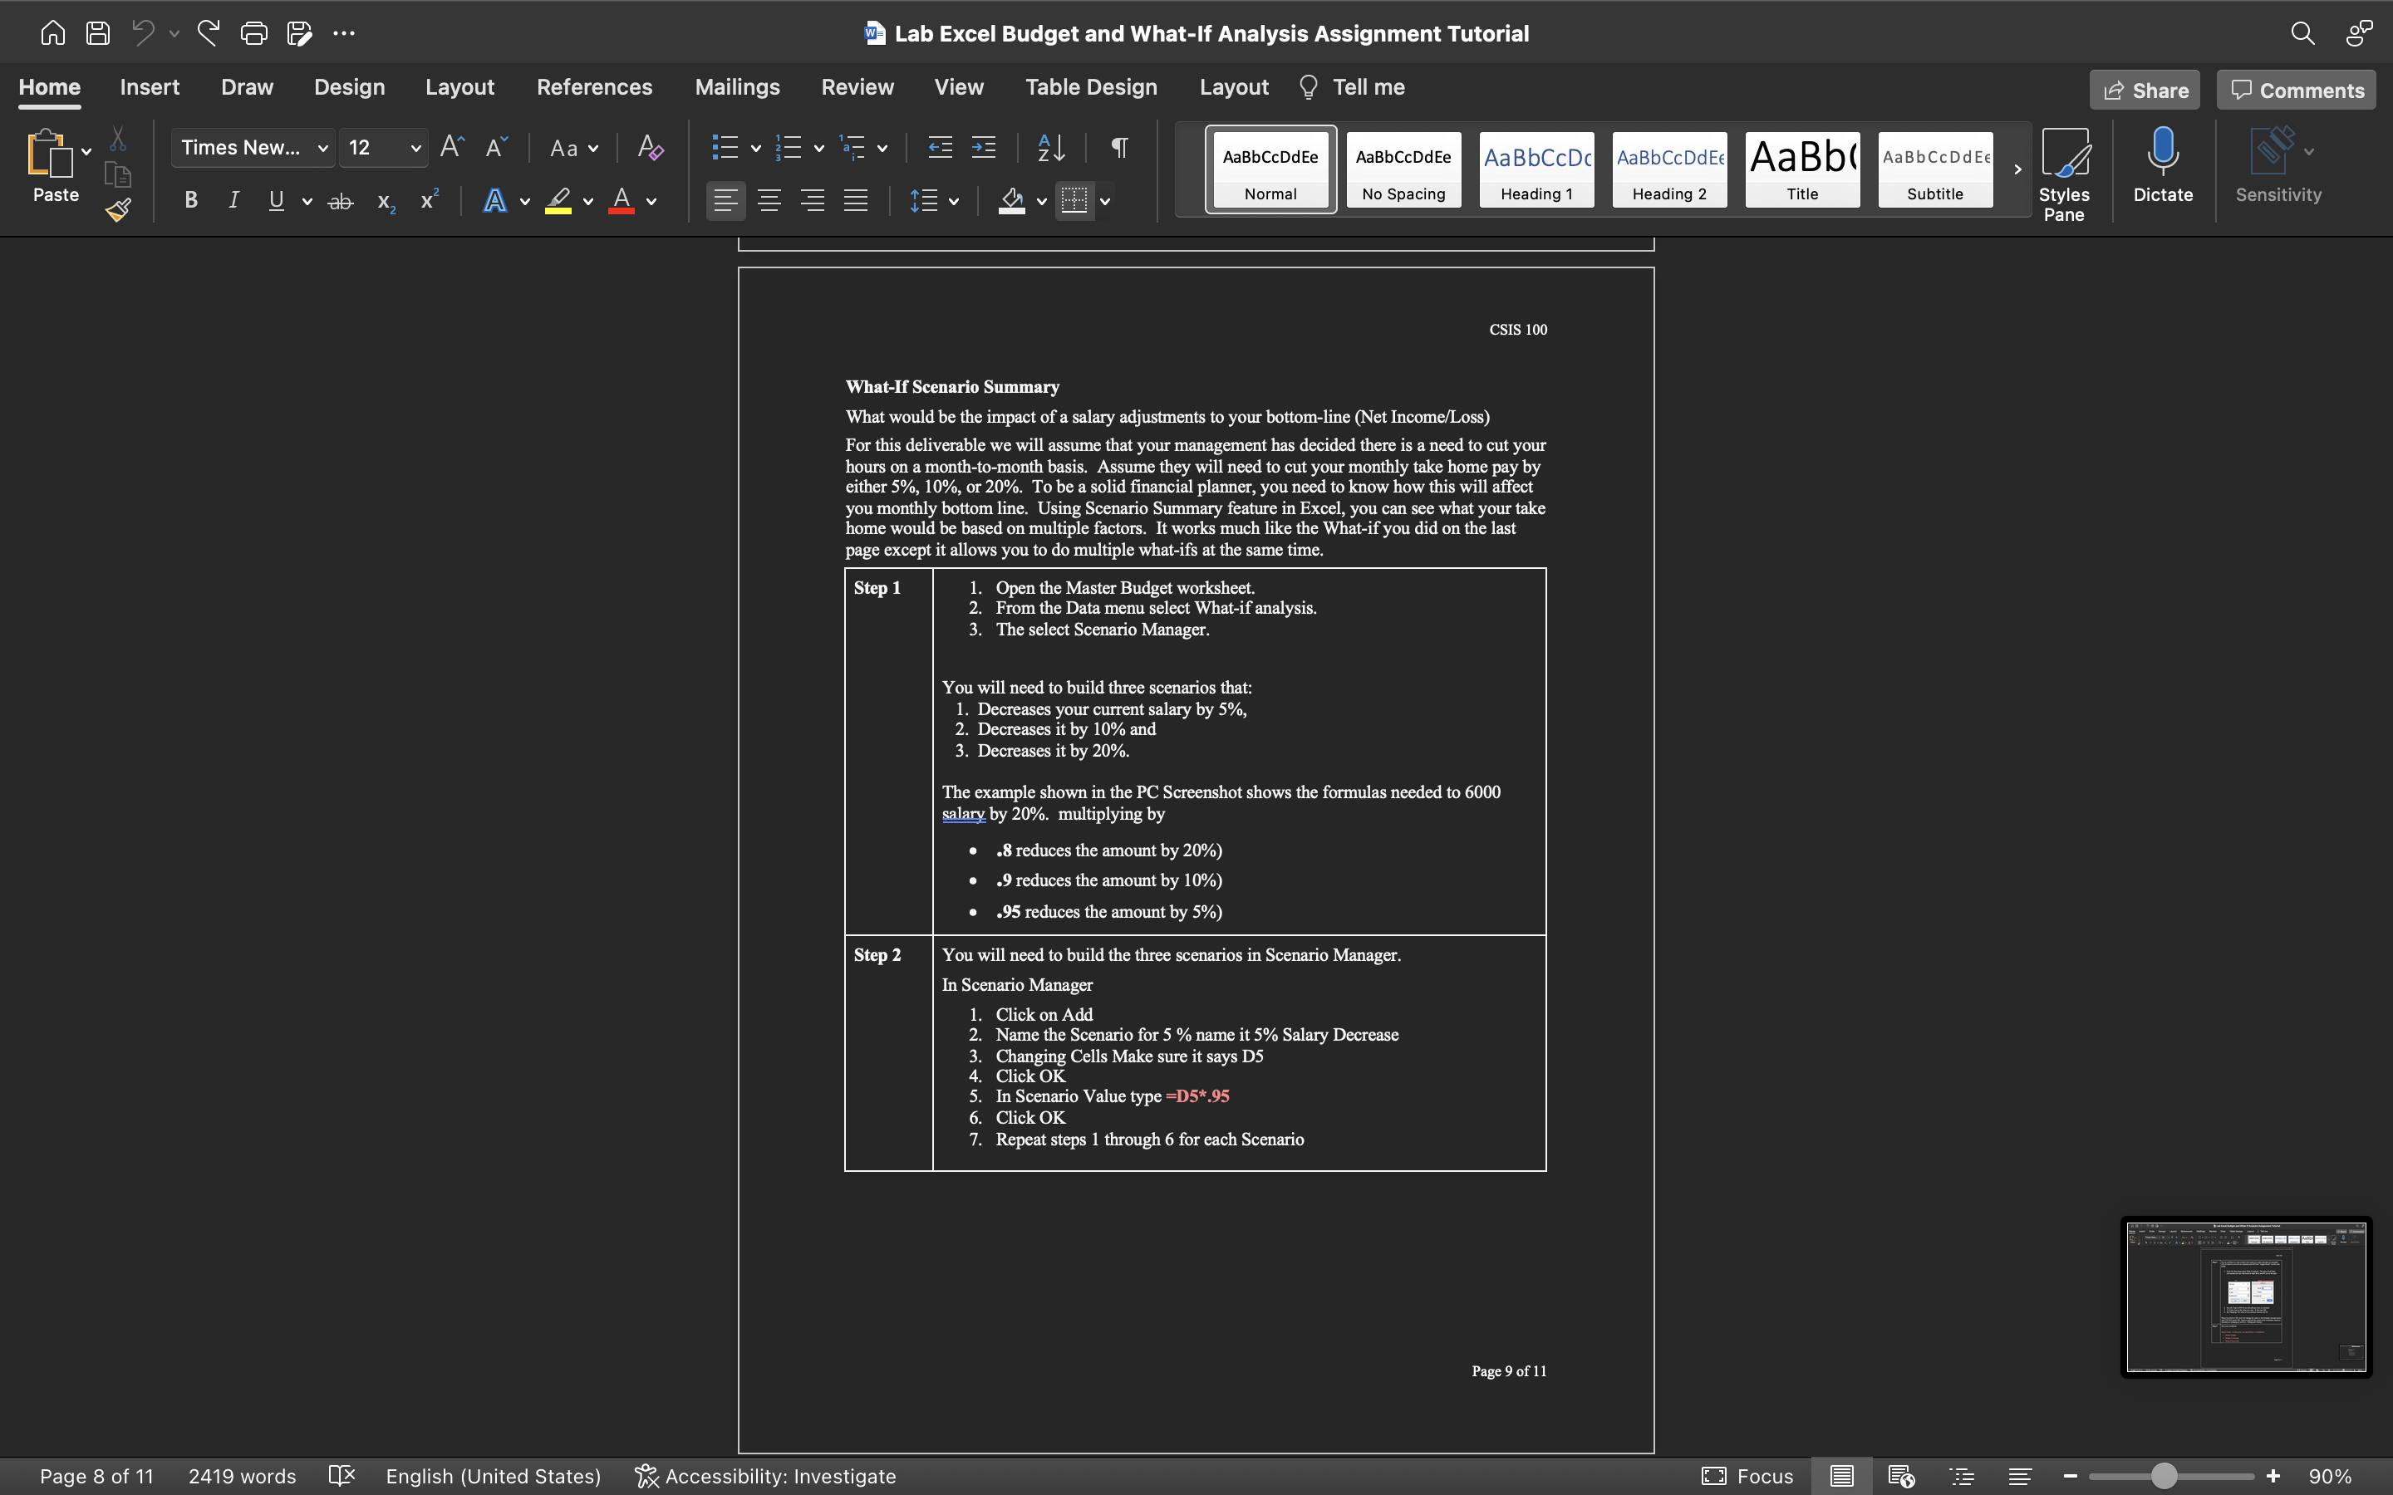Click the Clear Formatting icon

coord(650,147)
